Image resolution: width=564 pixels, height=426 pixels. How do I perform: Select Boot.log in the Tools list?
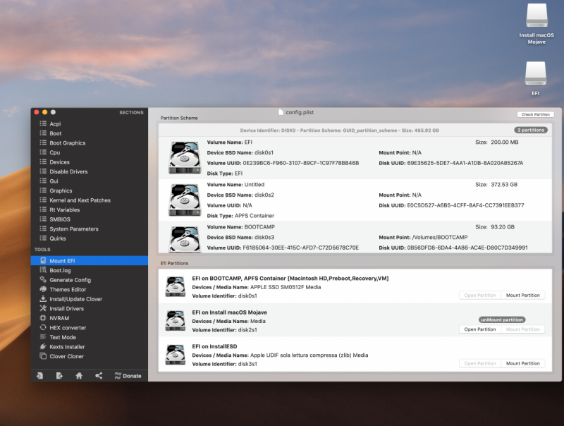point(60,270)
